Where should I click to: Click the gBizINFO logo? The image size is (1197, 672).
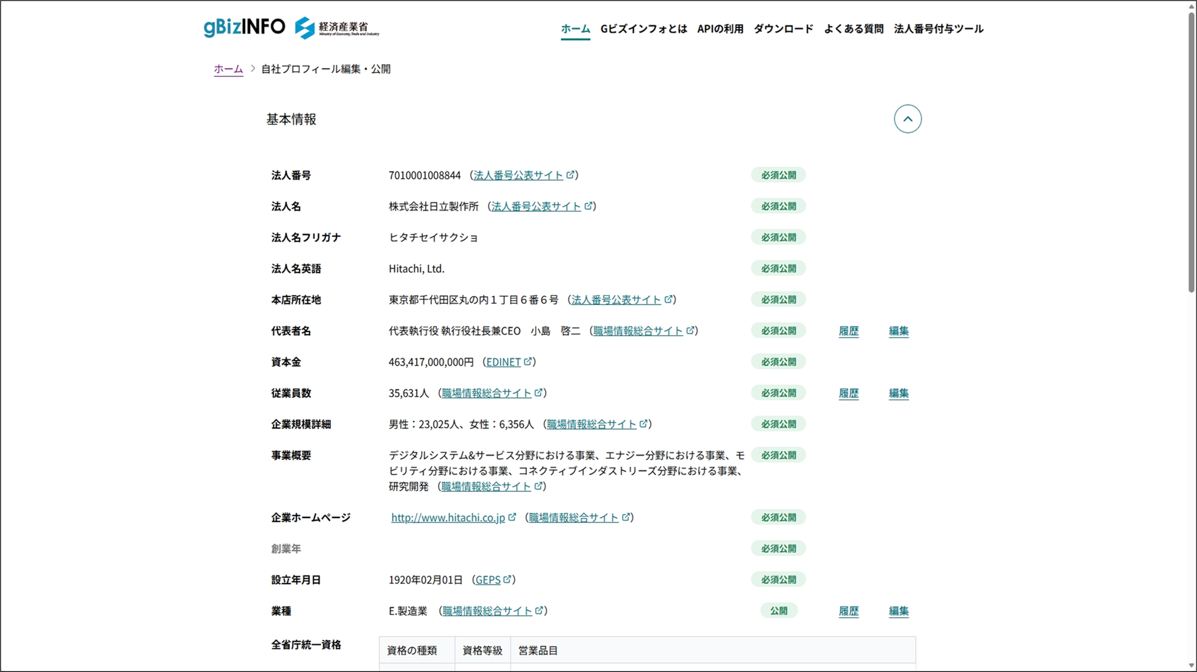244,27
